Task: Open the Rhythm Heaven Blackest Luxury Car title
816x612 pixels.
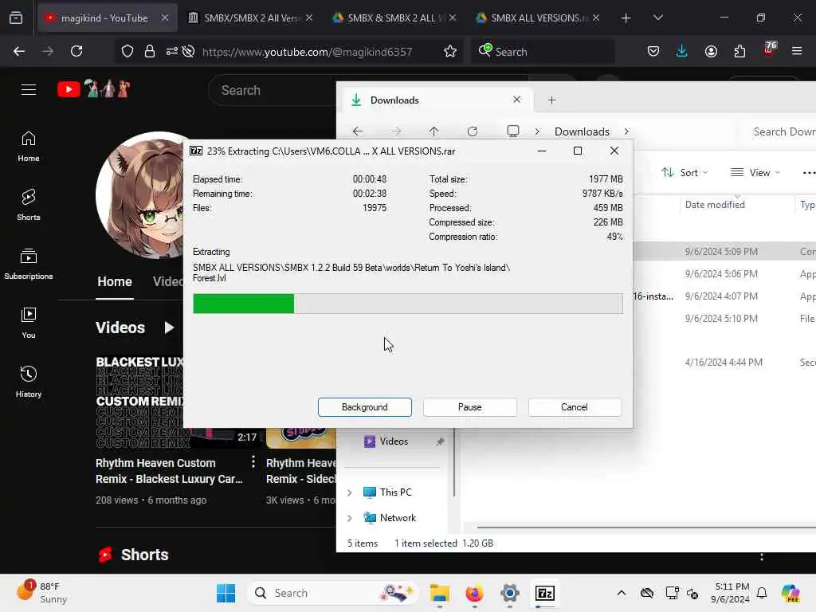Action: tap(169, 471)
